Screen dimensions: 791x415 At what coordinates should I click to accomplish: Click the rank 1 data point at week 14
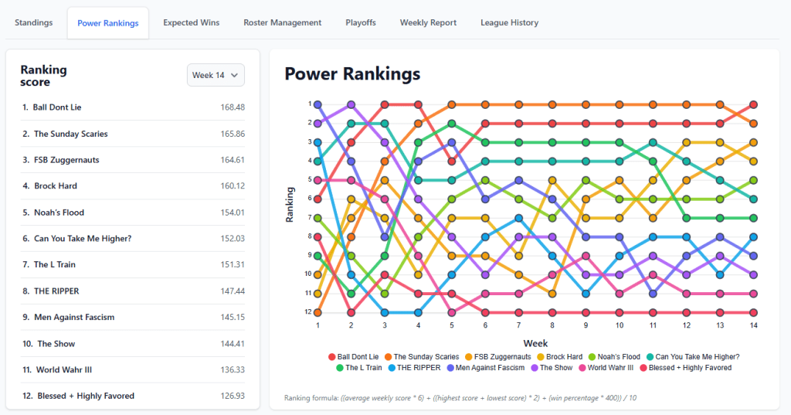[753, 104]
